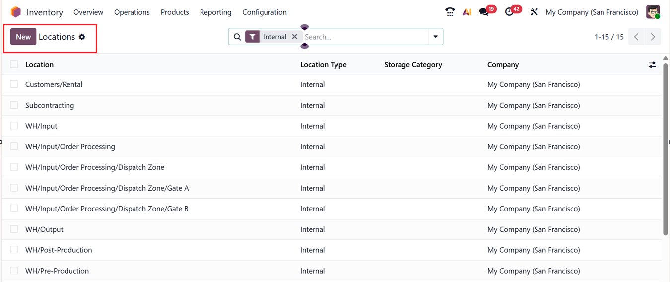
Task: Click the AI assistant icon
Action: [467, 12]
